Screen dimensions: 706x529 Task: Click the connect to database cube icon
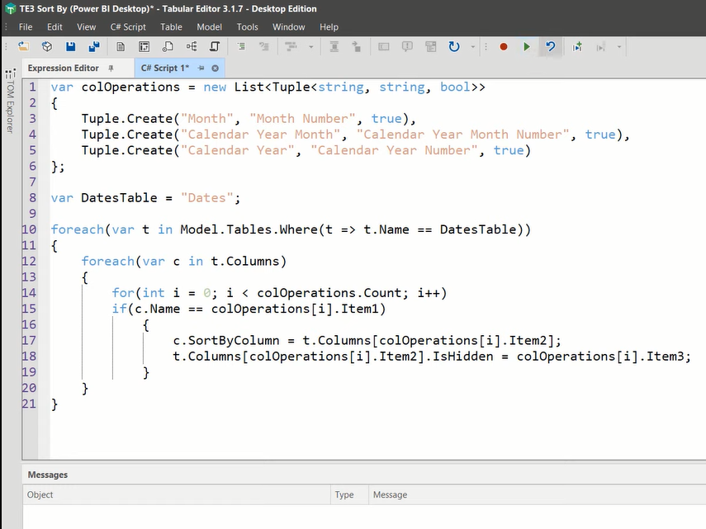(47, 47)
